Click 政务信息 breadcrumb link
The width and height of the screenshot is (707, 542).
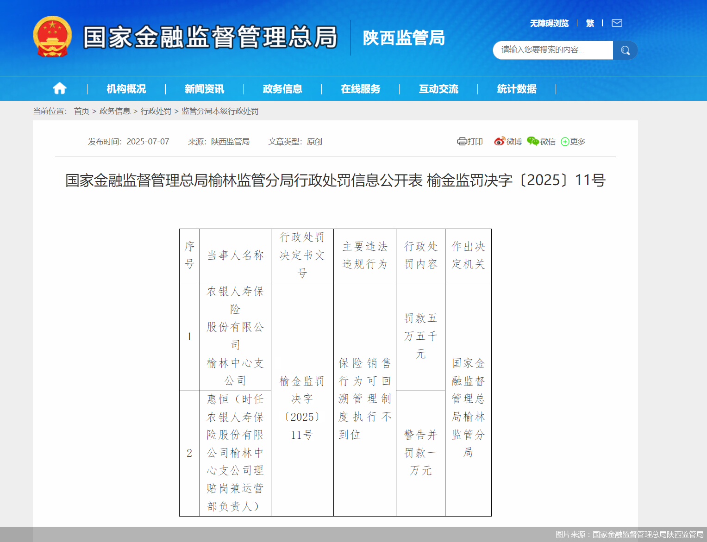click(x=115, y=111)
